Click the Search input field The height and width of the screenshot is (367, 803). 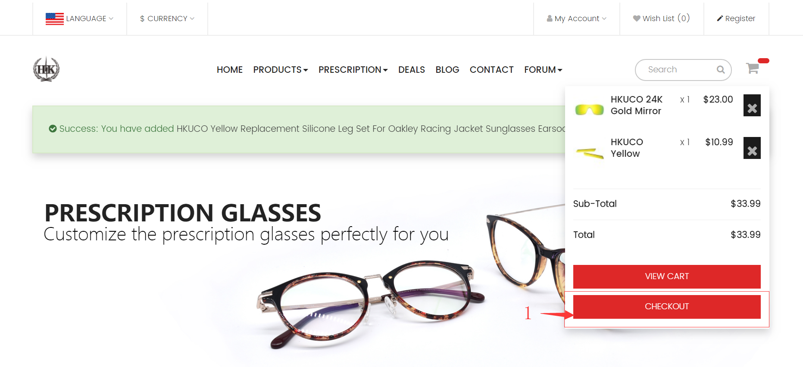pos(679,70)
